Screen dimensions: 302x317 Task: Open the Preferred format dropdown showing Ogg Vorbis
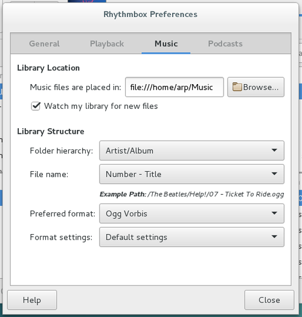click(192, 214)
